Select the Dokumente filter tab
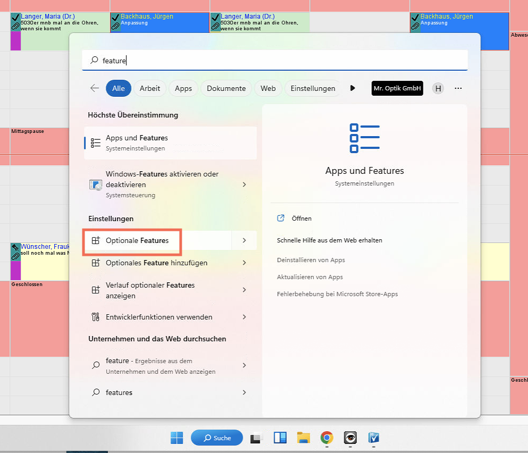The height and width of the screenshot is (453, 528). click(226, 88)
